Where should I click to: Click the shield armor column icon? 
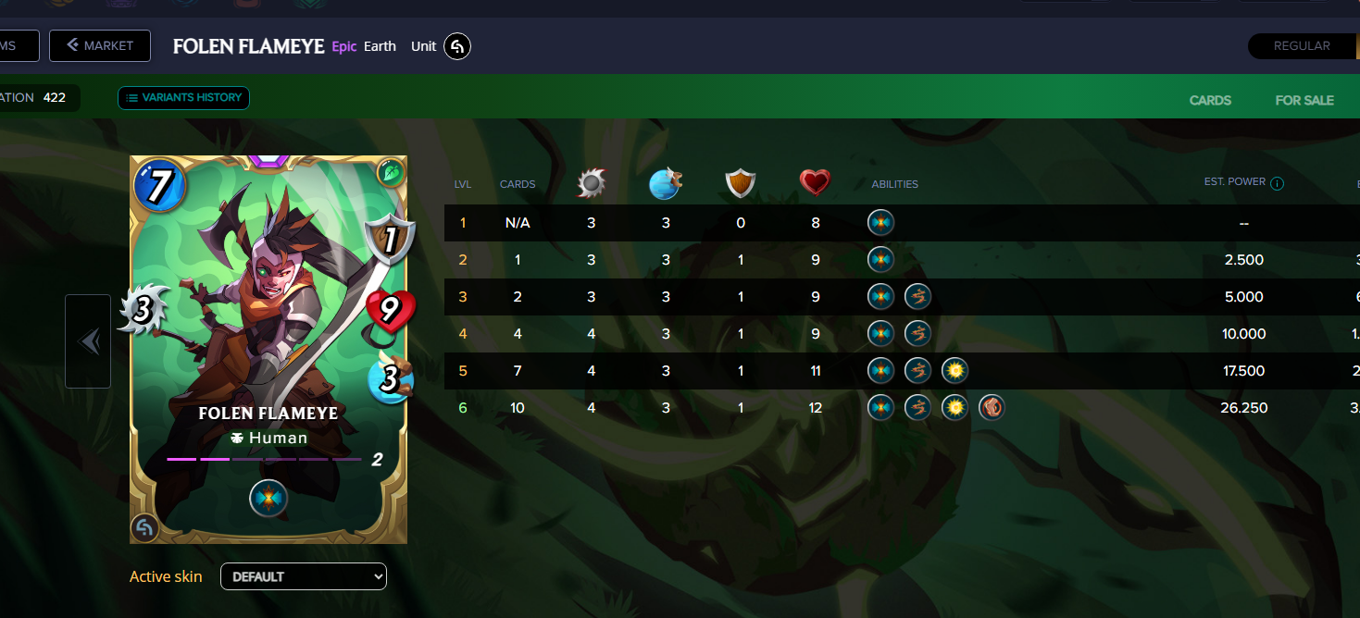click(741, 183)
